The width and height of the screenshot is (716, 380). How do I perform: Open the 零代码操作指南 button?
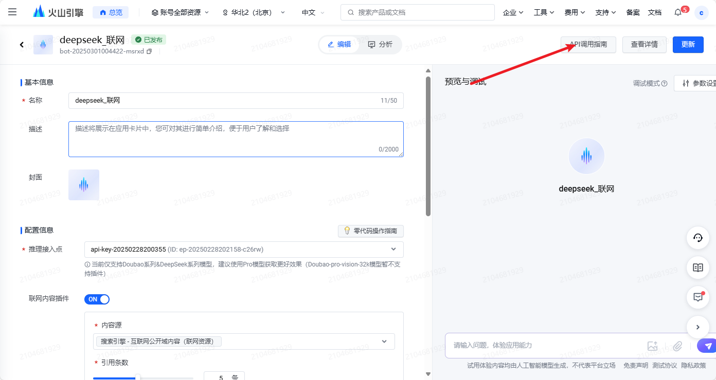(371, 231)
